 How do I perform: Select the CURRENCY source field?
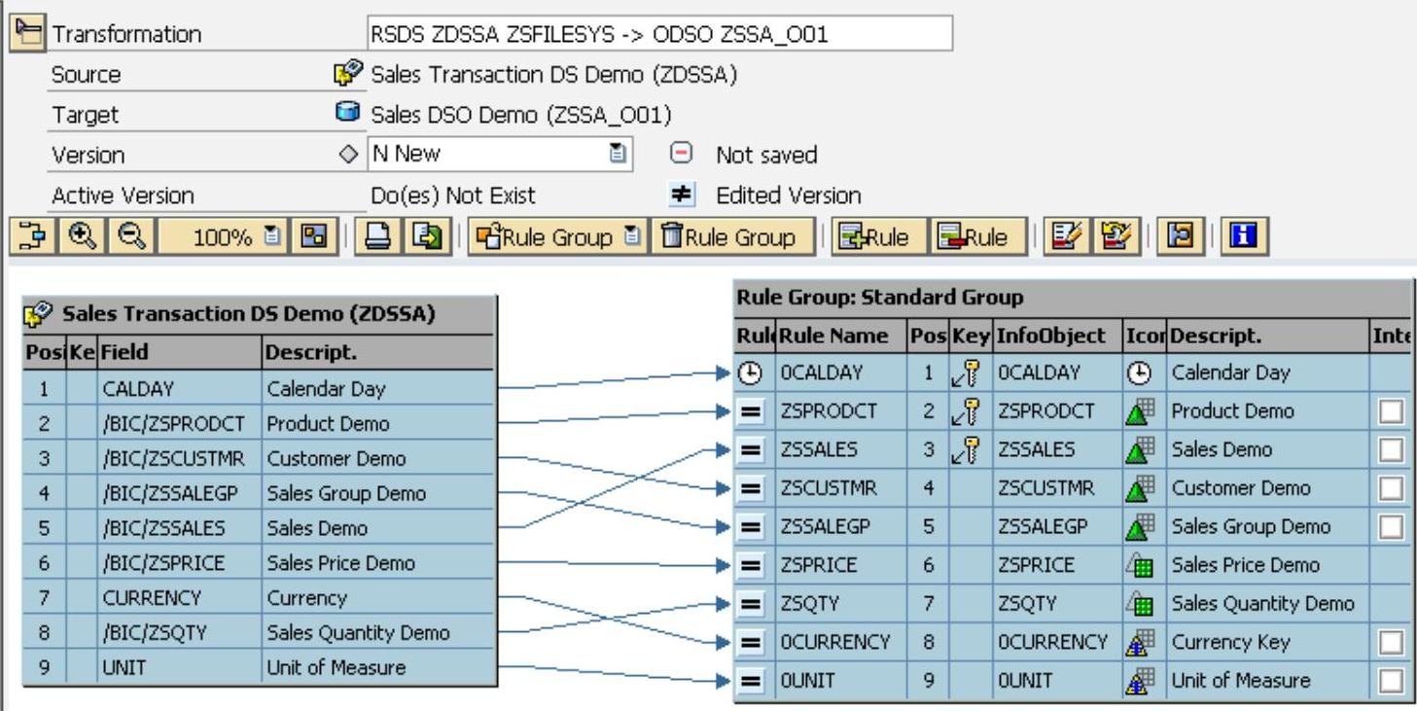[x=180, y=598]
